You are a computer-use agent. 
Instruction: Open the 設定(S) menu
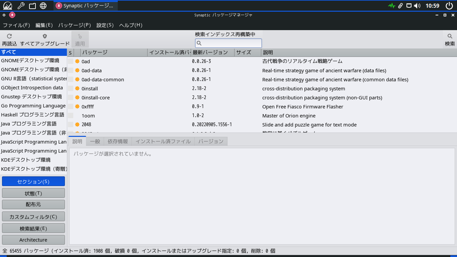pos(105,25)
